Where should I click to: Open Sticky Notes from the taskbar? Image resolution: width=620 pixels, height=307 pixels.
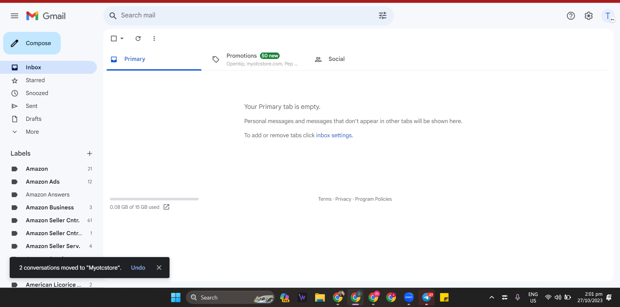[444, 297]
